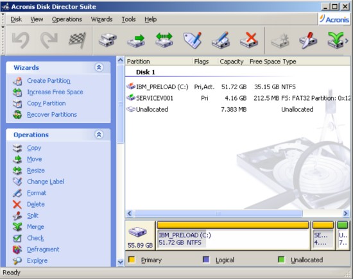Click the Explore operation link

(37, 260)
